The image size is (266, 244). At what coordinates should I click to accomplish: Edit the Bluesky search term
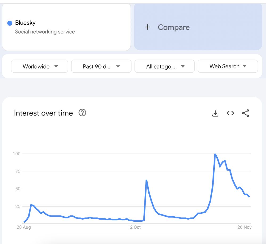[x=25, y=23]
